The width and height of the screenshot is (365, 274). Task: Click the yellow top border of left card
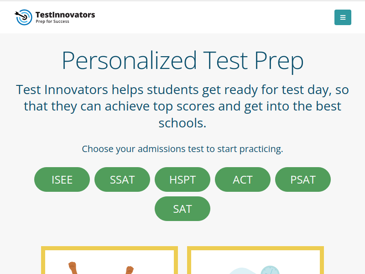click(109, 248)
